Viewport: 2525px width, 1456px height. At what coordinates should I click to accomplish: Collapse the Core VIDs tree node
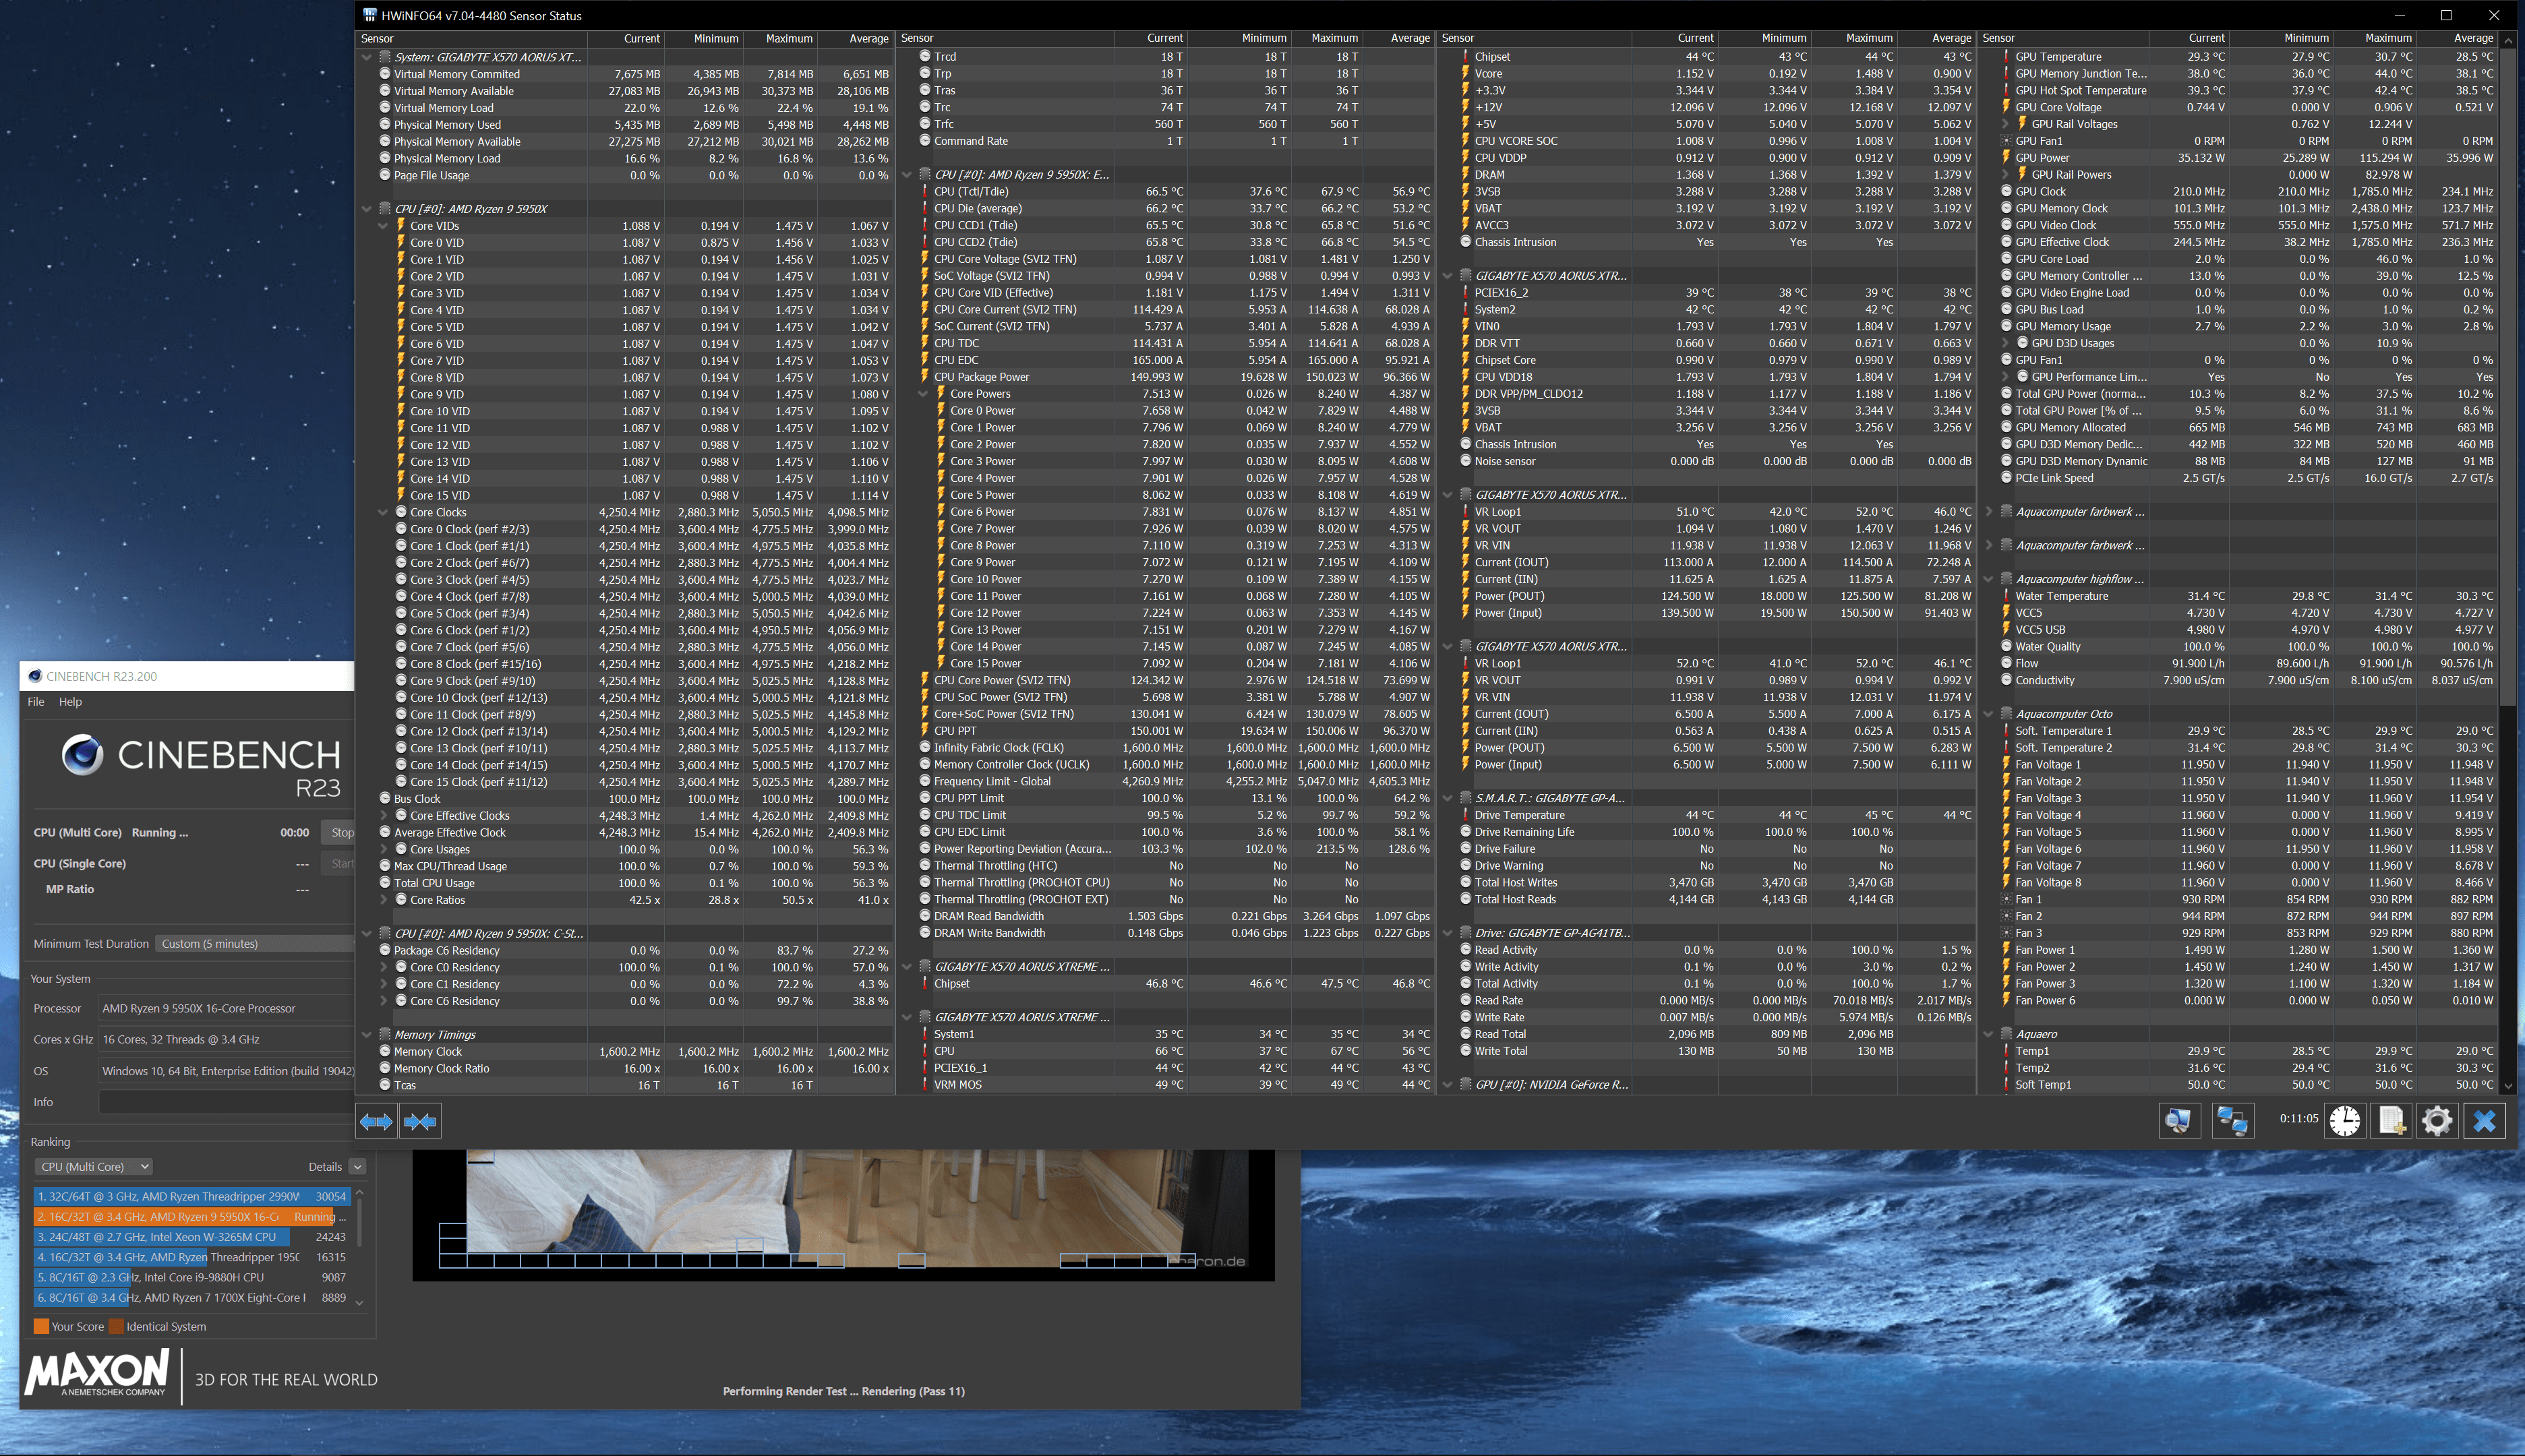383,226
